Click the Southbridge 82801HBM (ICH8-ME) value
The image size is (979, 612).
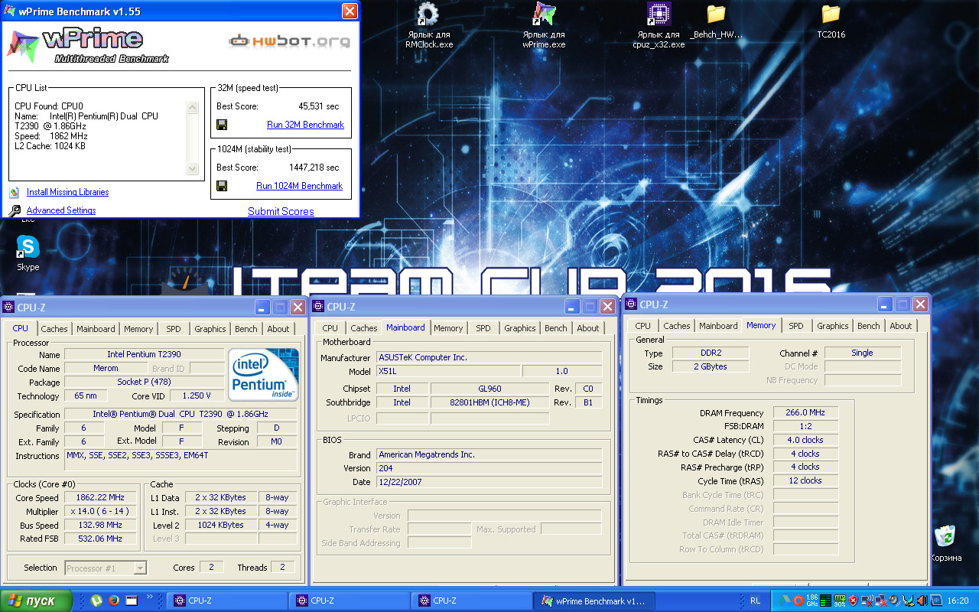tap(489, 402)
